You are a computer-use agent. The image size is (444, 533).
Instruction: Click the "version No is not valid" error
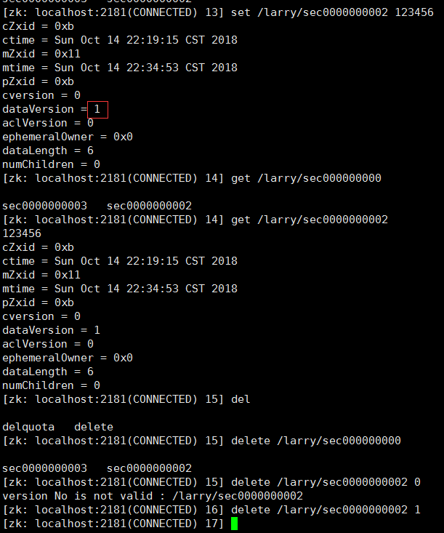point(153,496)
